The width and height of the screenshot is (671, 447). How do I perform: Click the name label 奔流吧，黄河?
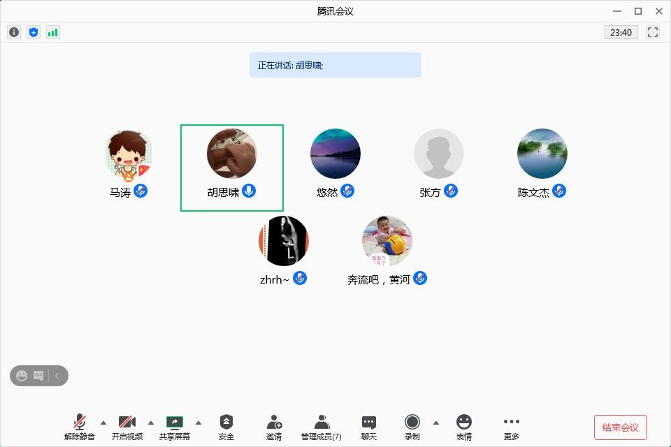(x=379, y=280)
